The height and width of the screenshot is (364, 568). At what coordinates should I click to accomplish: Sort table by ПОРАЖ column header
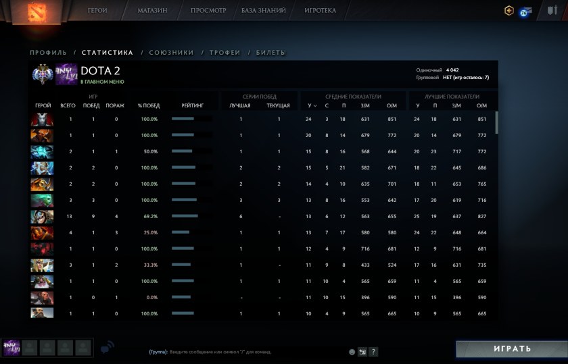pyautogui.click(x=115, y=105)
